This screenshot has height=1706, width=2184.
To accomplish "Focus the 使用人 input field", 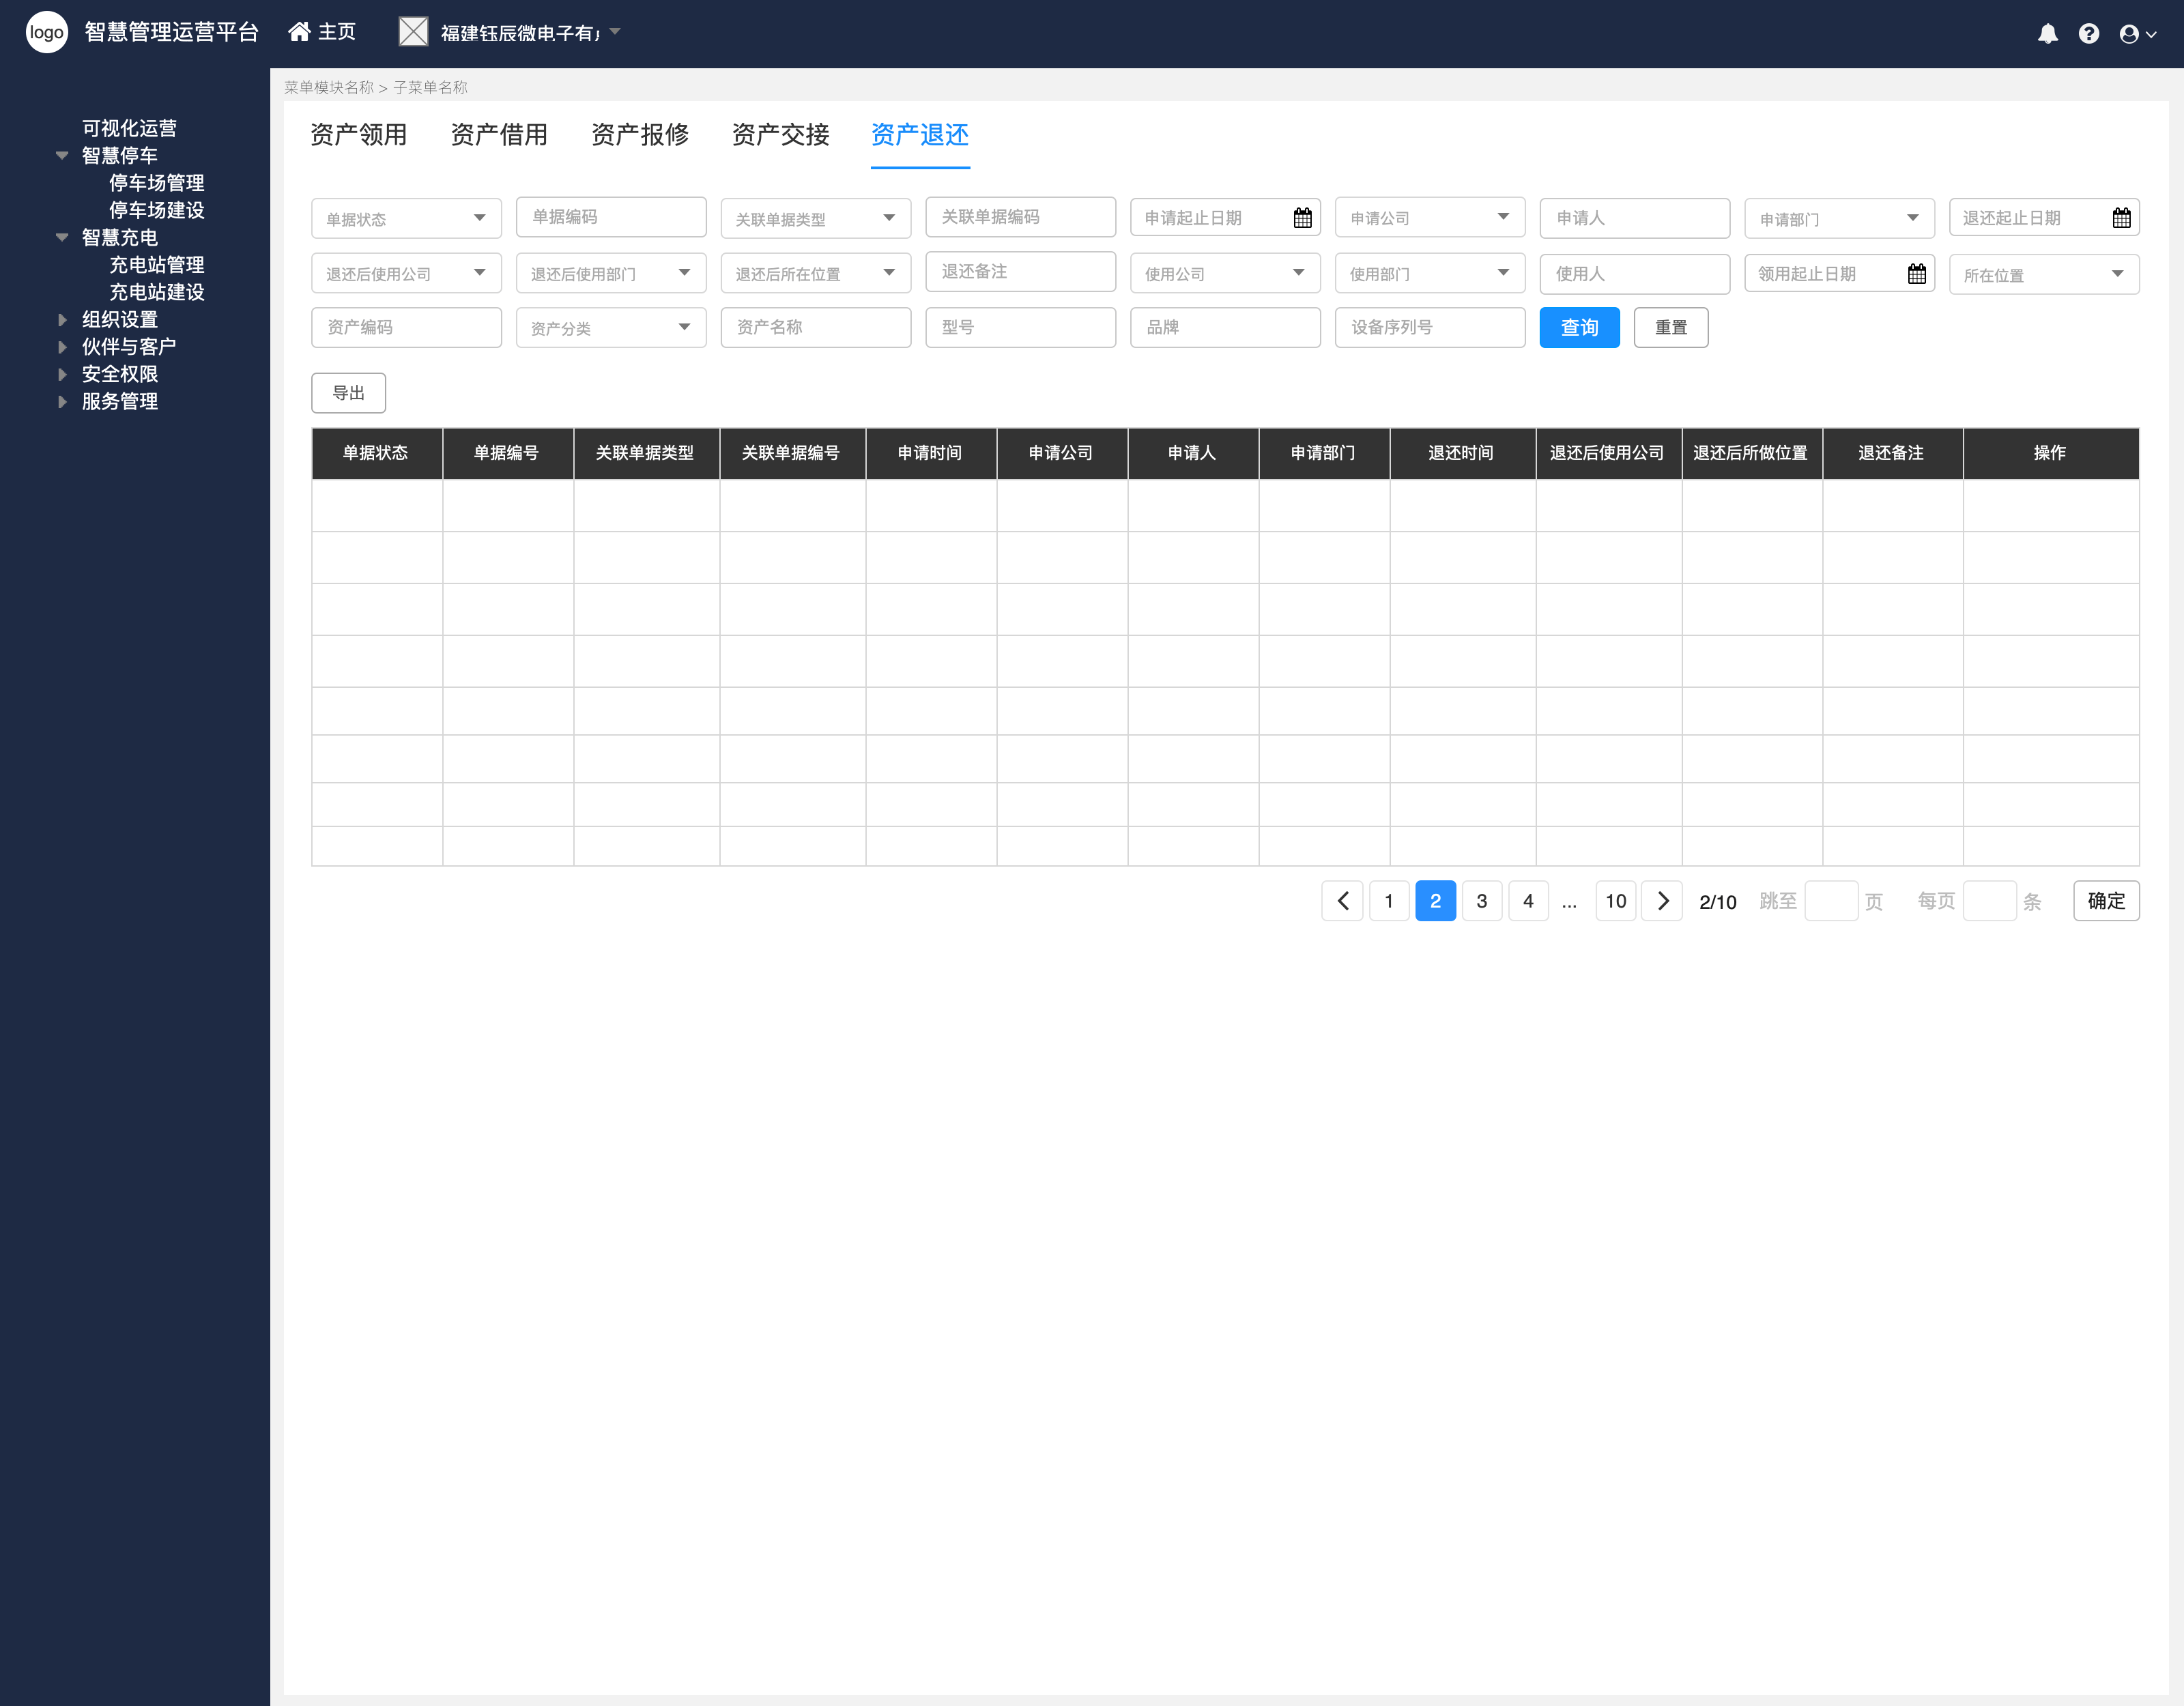I will coord(1634,274).
